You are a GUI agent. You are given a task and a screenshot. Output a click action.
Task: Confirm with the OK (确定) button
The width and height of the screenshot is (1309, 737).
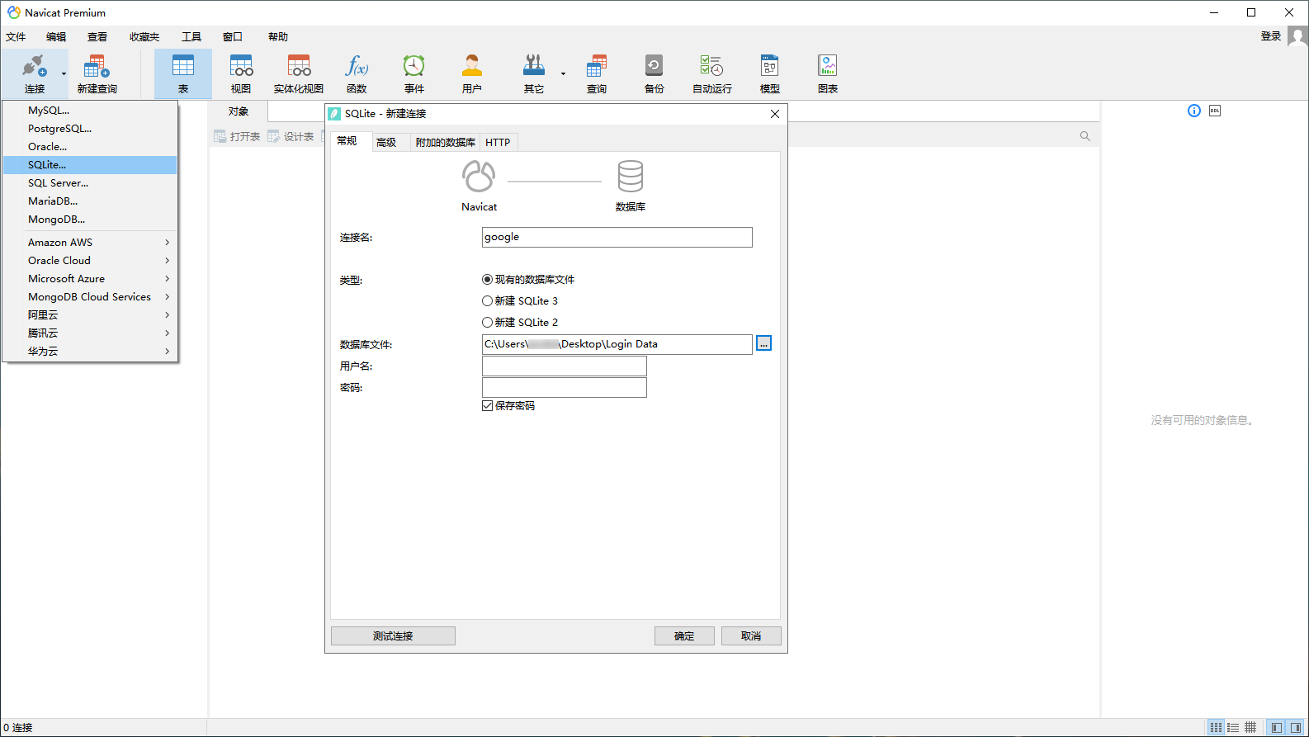[684, 635]
